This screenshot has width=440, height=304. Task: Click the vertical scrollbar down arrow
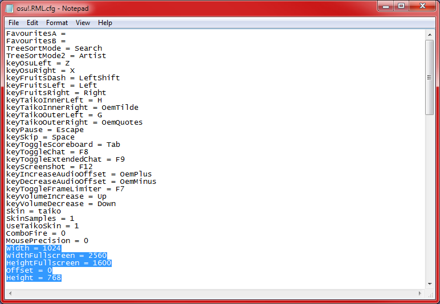tap(430, 284)
